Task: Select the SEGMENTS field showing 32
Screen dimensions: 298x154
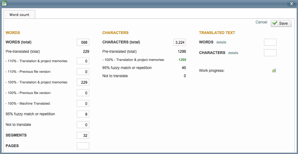Action: pyautogui.click(x=83, y=135)
